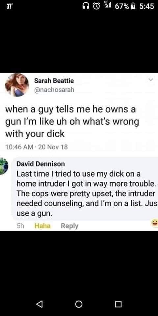Toggle the Haha reaction on the comment

42,226
